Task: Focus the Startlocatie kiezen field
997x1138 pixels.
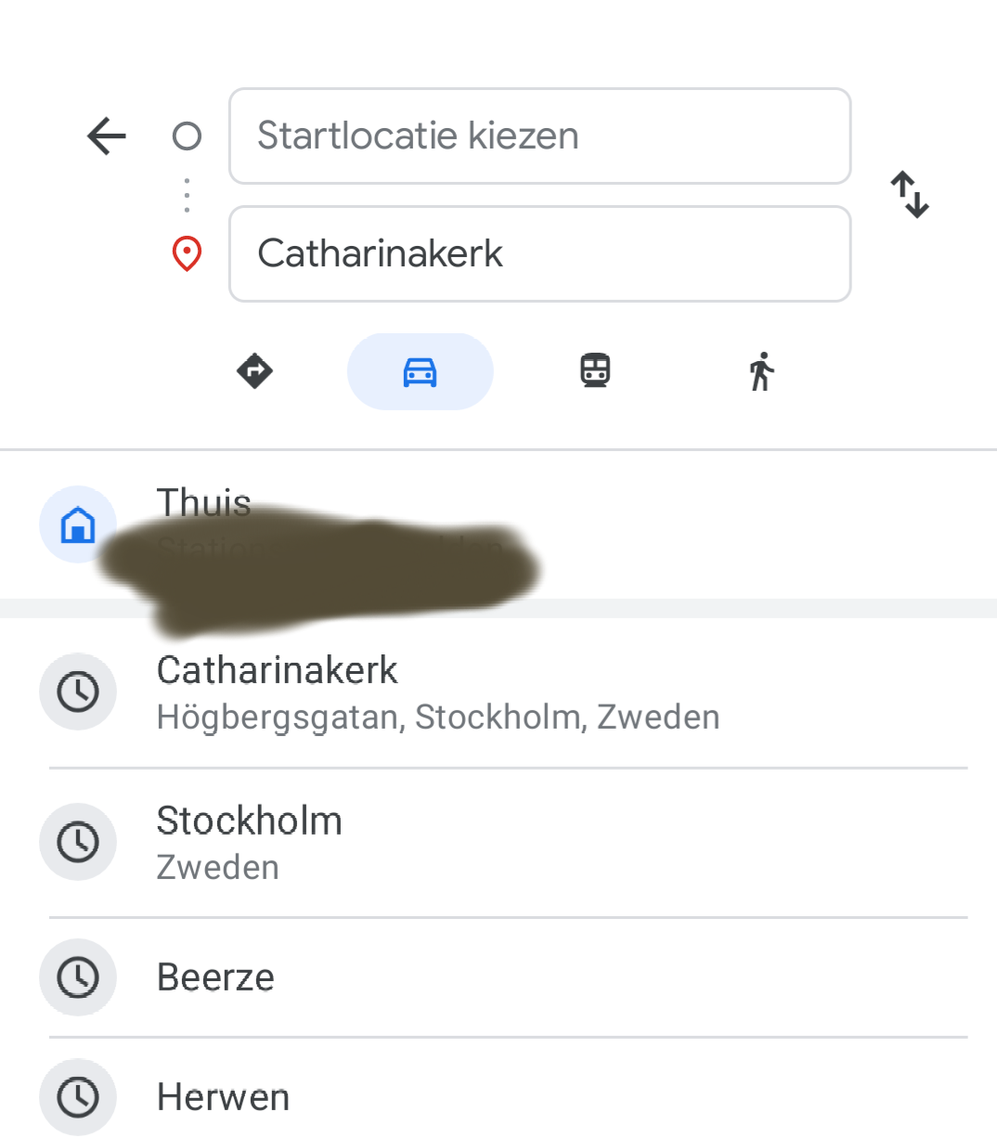Action: point(539,136)
